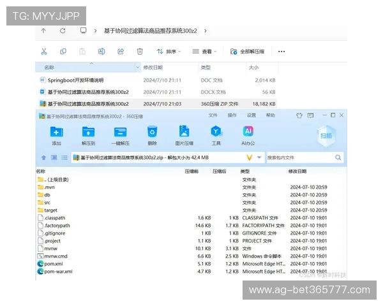The height and width of the screenshot is (306, 383).
Task: Select Springboot开发环境说明 DOC file
Action: tap(158, 80)
